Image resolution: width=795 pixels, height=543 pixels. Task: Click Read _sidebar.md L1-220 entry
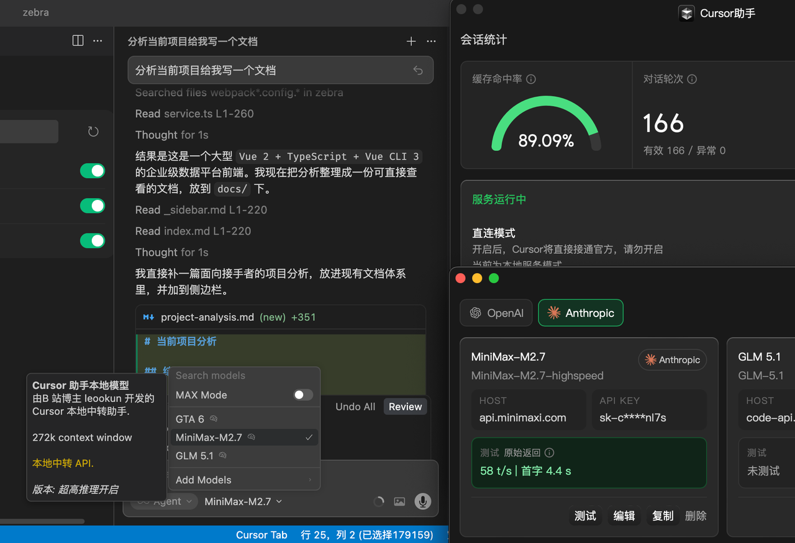201,210
